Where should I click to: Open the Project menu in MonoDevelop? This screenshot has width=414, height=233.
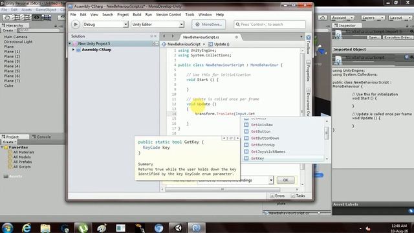tap(123, 14)
